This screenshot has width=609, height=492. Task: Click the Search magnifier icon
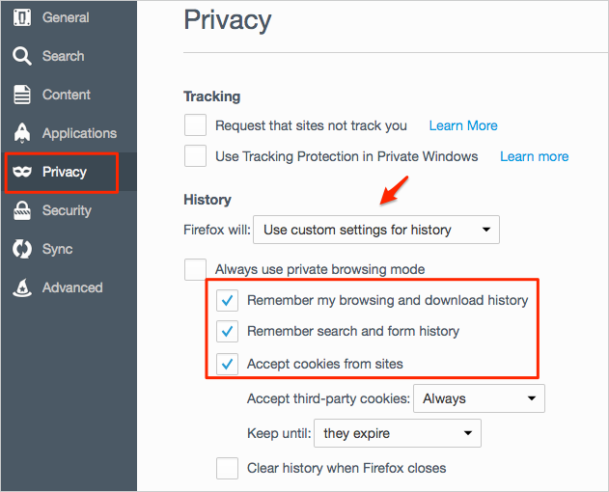pos(22,56)
